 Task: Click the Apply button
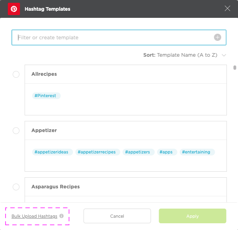point(192,216)
